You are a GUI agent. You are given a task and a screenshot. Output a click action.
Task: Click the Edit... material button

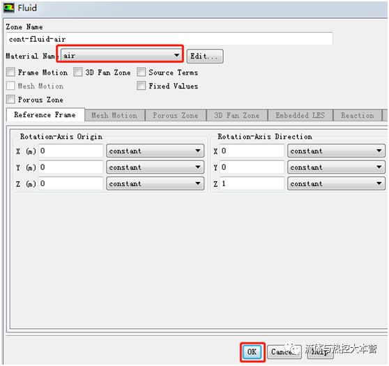(x=205, y=56)
